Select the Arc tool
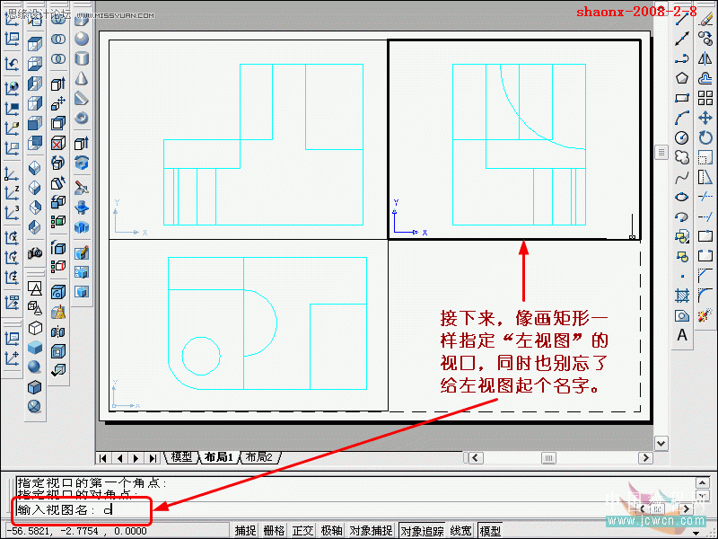The height and width of the screenshot is (539, 718). pyautogui.click(x=682, y=118)
